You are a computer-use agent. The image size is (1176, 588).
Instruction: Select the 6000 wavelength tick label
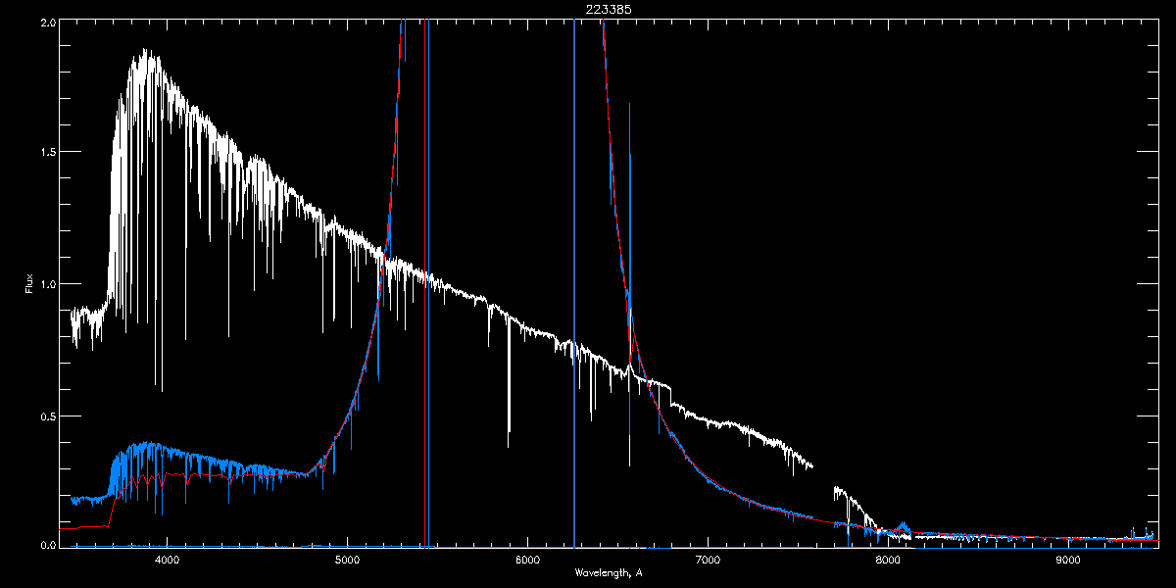(x=527, y=560)
